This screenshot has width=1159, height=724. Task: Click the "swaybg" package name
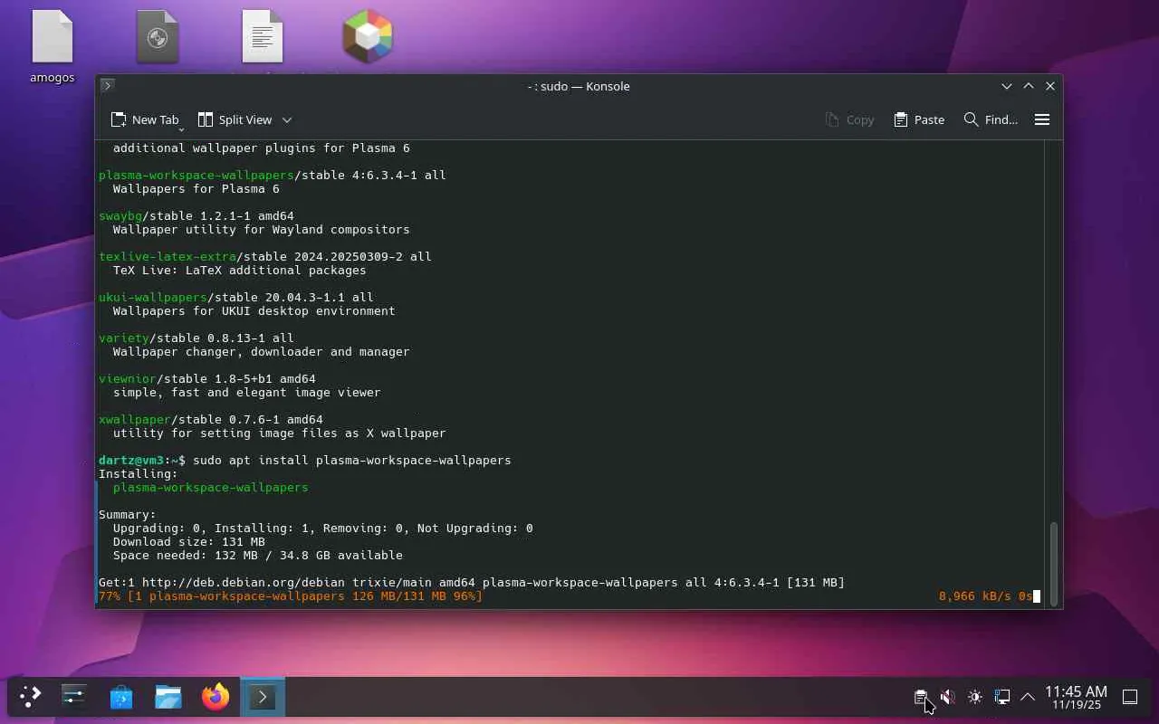[120, 216]
